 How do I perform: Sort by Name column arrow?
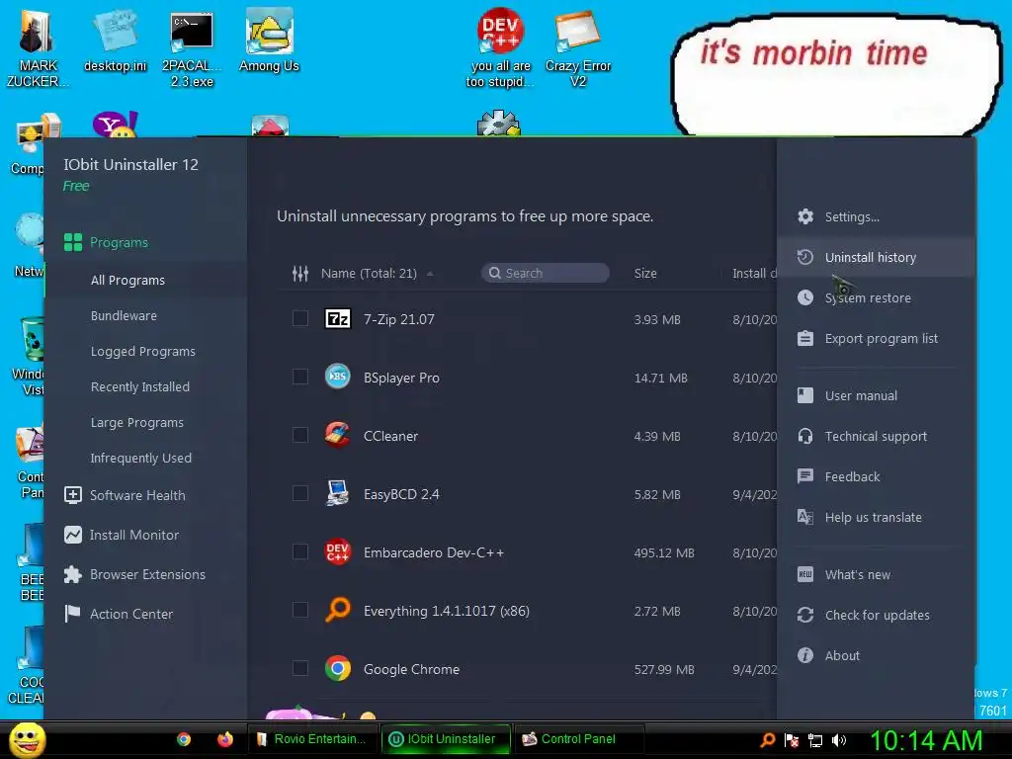coord(430,274)
